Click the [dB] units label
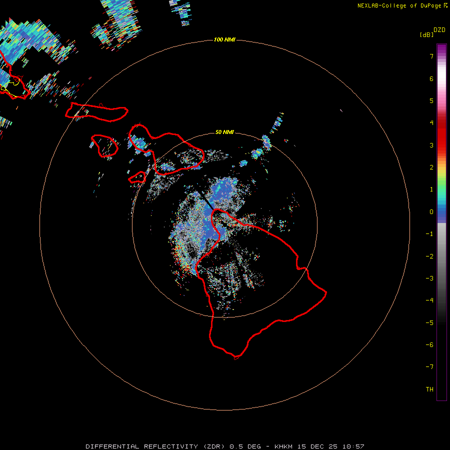Screen dimensions: 450x450 [x=427, y=34]
